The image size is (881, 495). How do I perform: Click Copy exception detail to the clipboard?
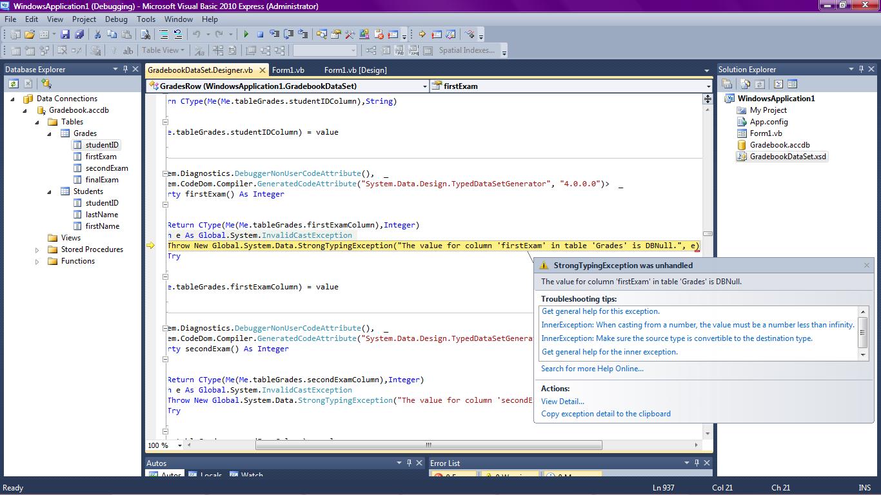click(x=606, y=414)
